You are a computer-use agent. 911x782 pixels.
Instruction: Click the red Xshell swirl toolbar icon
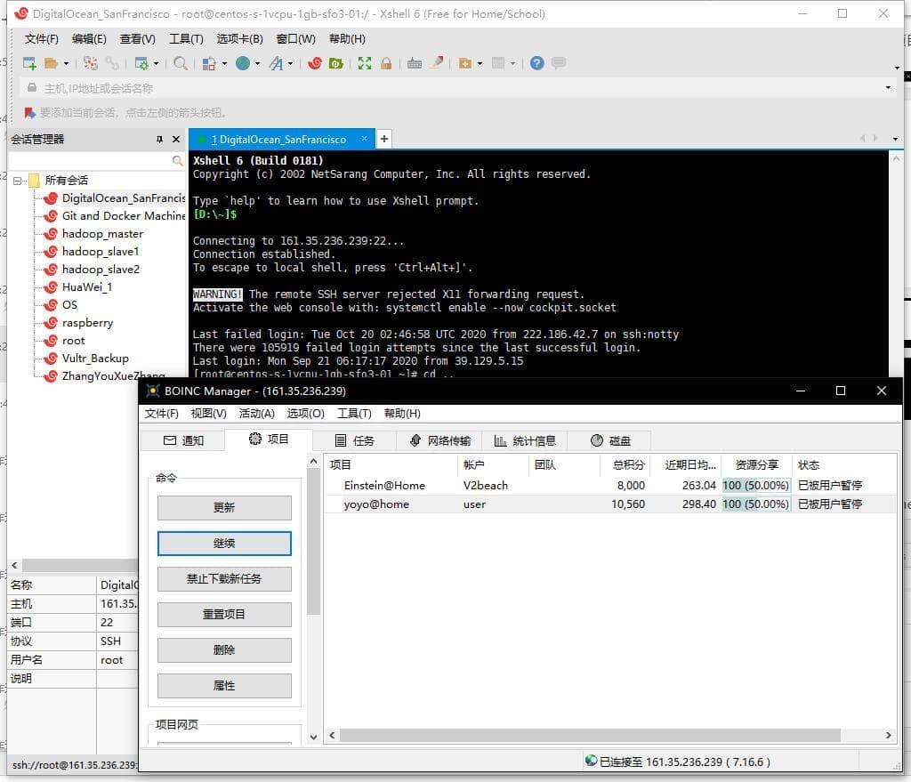(315, 63)
